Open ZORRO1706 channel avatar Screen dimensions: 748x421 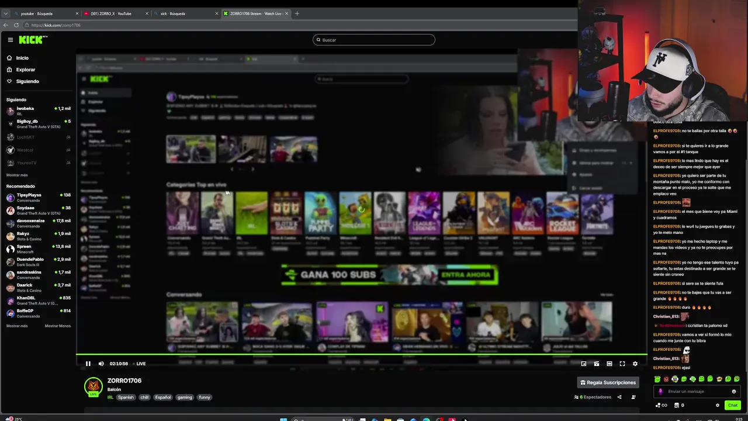tap(93, 387)
